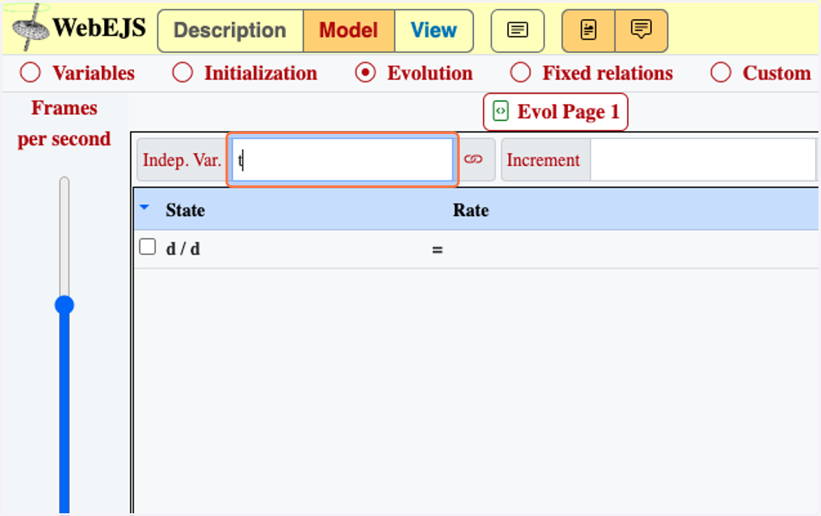
Task: Click the speech bubble comments icon
Action: pyautogui.click(x=641, y=31)
